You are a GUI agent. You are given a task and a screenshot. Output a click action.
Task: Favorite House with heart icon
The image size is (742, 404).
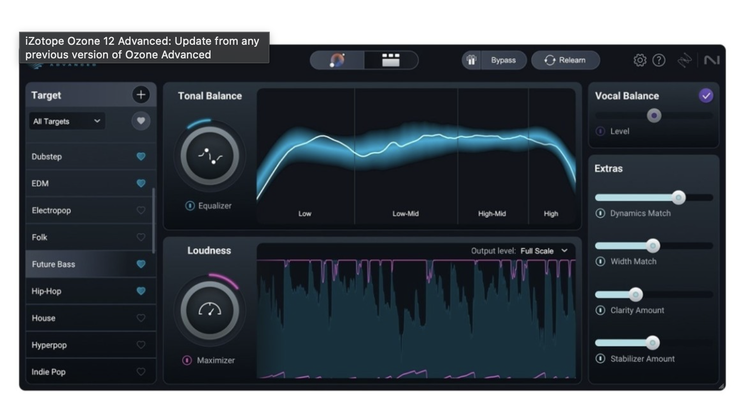coord(141,318)
